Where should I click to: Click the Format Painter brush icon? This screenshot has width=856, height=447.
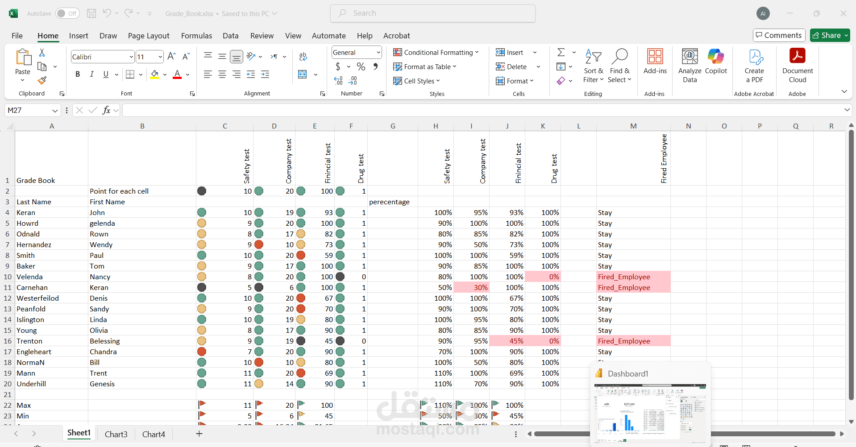[x=42, y=80]
